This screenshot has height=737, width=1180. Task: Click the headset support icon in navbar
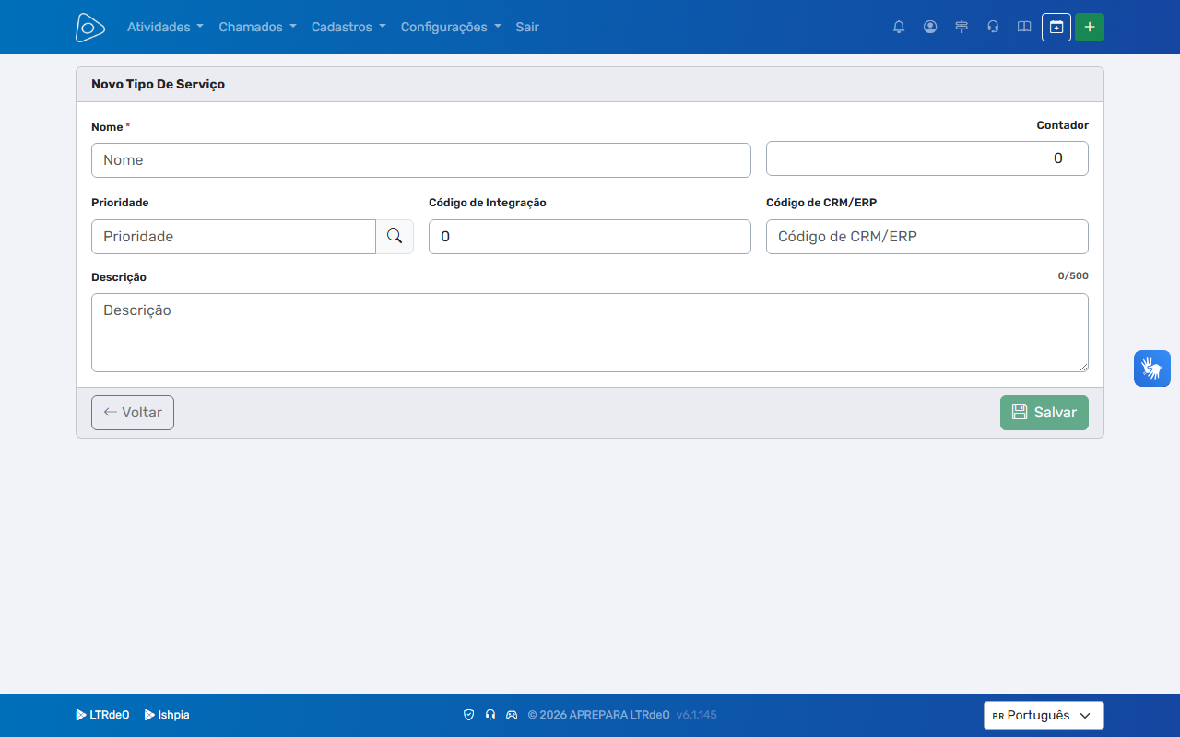tap(993, 27)
